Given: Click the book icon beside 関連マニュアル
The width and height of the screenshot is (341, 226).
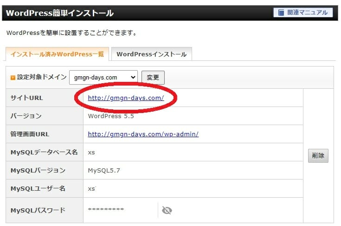Looking at the screenshot, I should pos(281,13).
